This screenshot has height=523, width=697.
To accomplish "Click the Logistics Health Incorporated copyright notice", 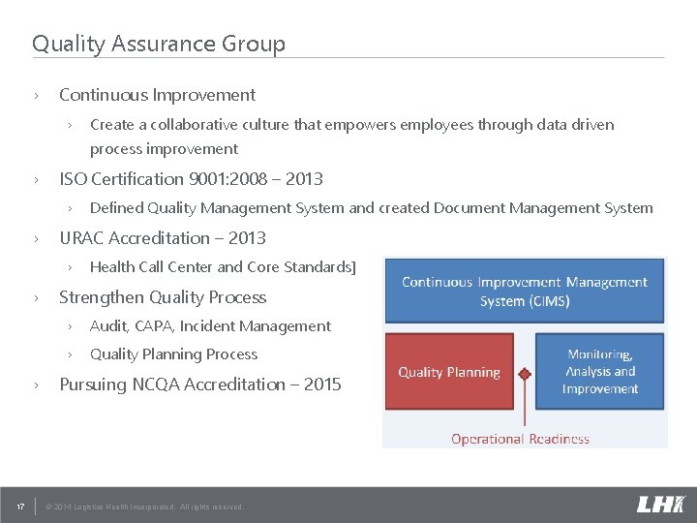I will click(x=145, y=507).
